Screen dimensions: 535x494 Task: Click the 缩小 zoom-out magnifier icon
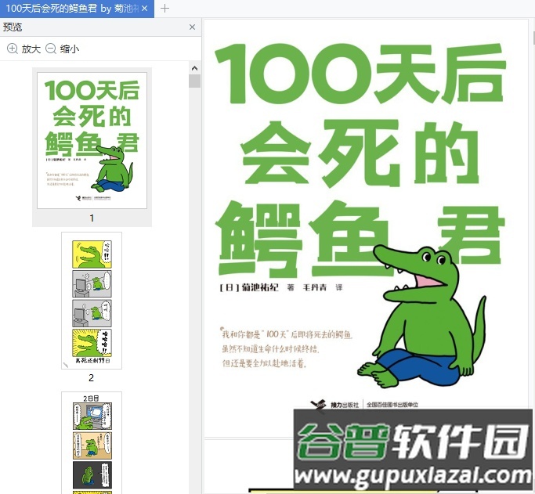(51, 49)
